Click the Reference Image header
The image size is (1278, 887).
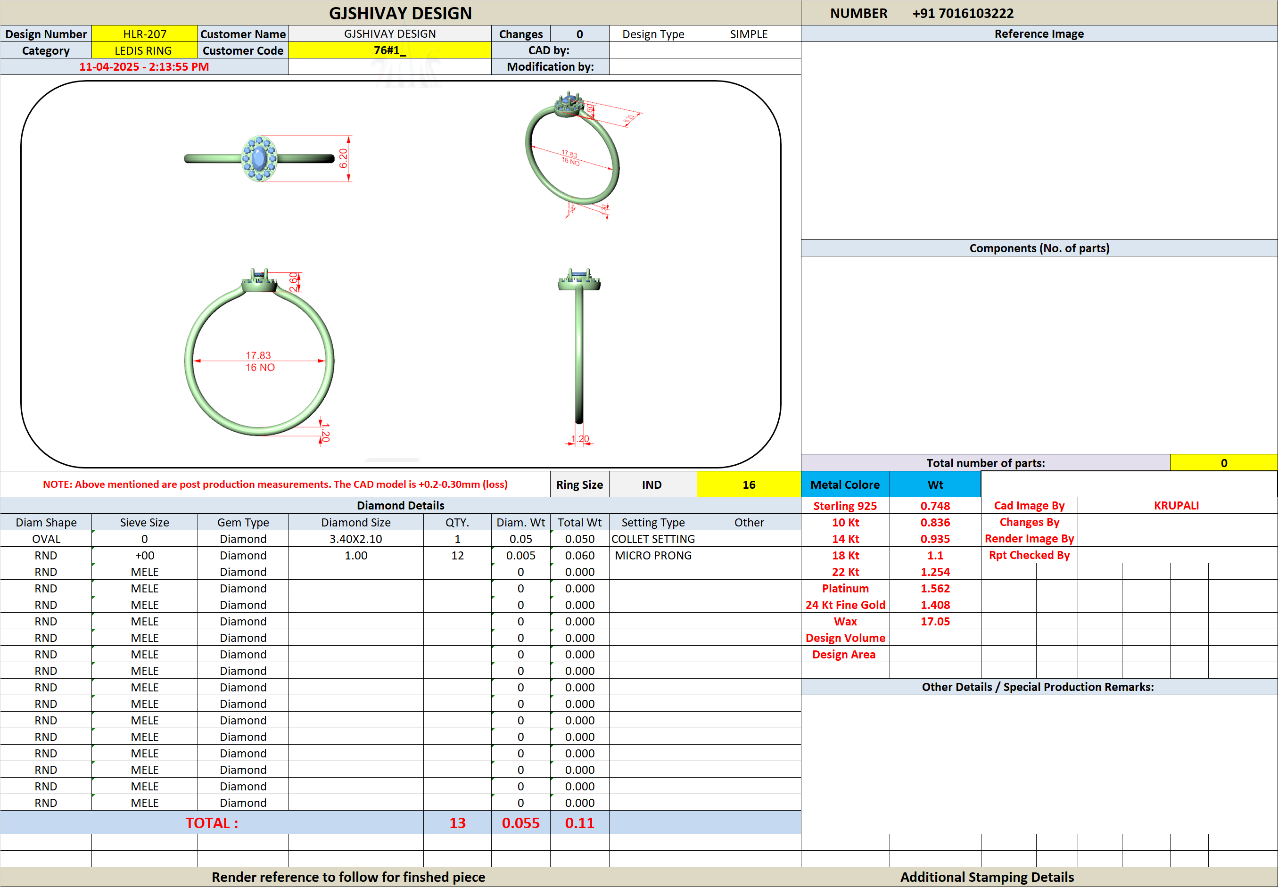tap(1039, 34)
